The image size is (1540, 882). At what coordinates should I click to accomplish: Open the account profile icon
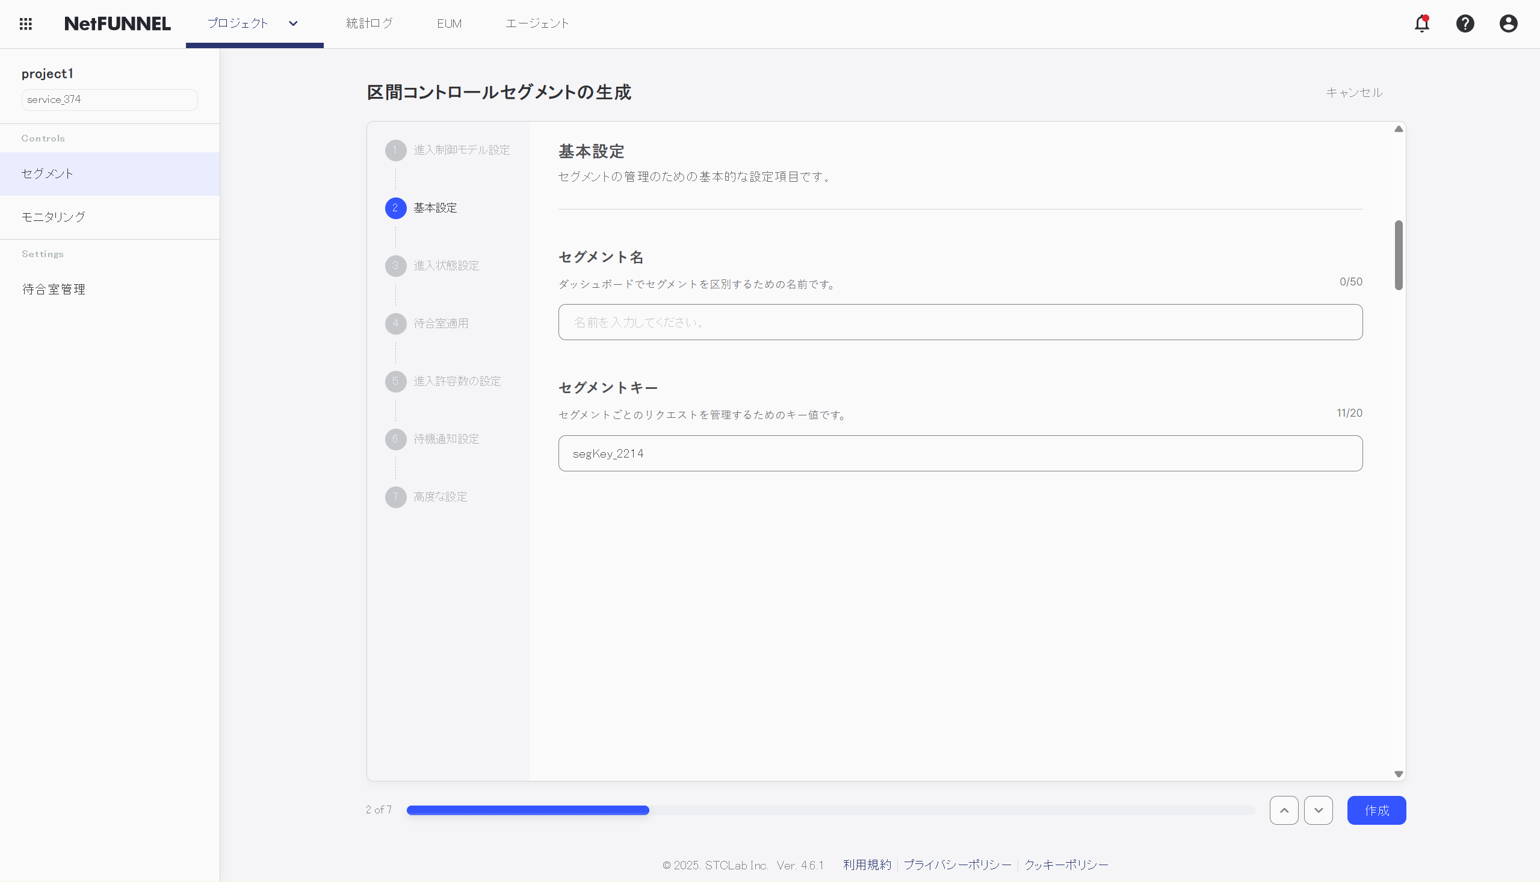pos(1509,23)
